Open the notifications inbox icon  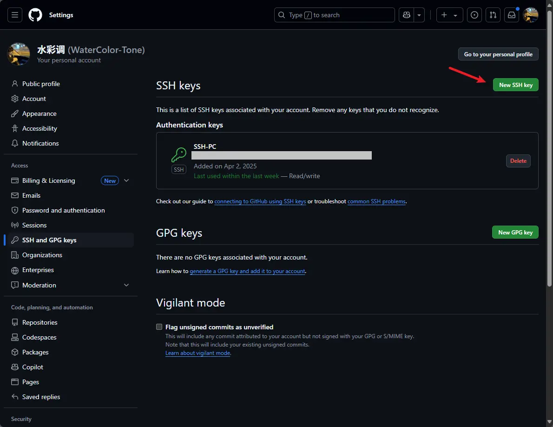(511, 15)
